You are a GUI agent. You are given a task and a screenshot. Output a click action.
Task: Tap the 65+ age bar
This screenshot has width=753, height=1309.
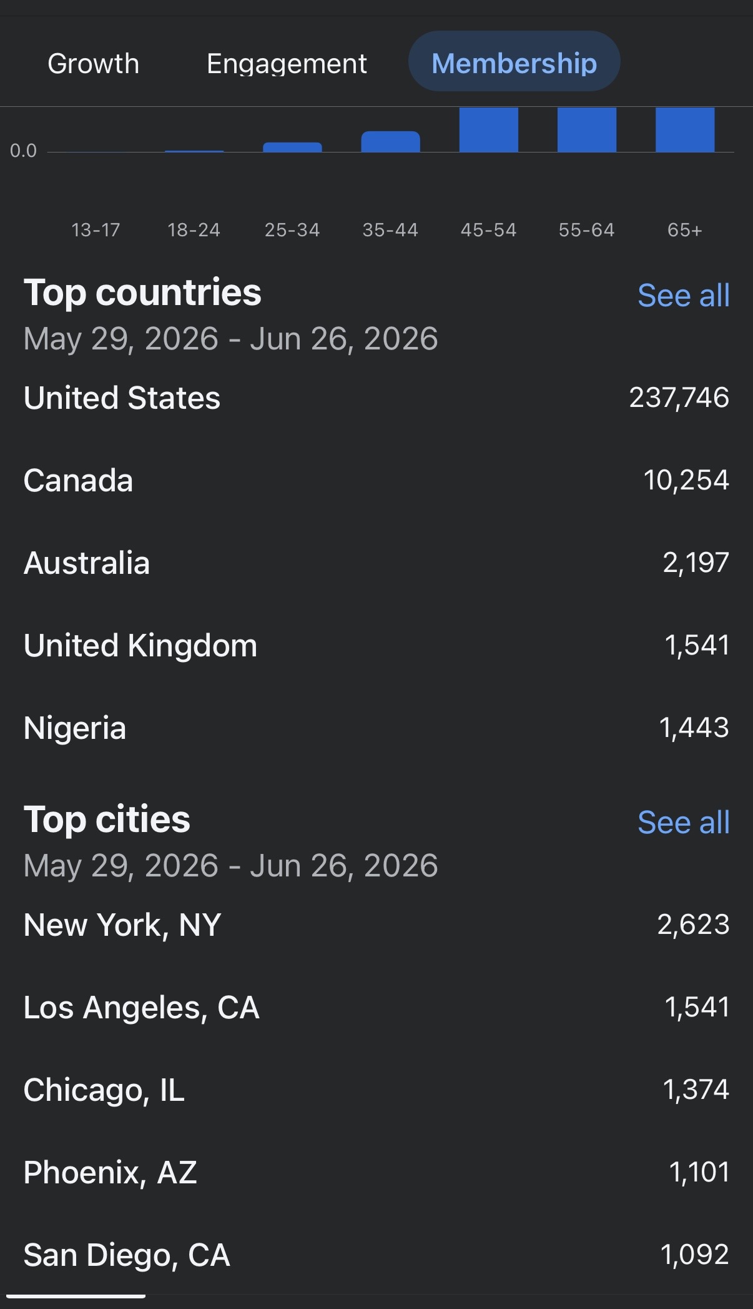point(685,129)
